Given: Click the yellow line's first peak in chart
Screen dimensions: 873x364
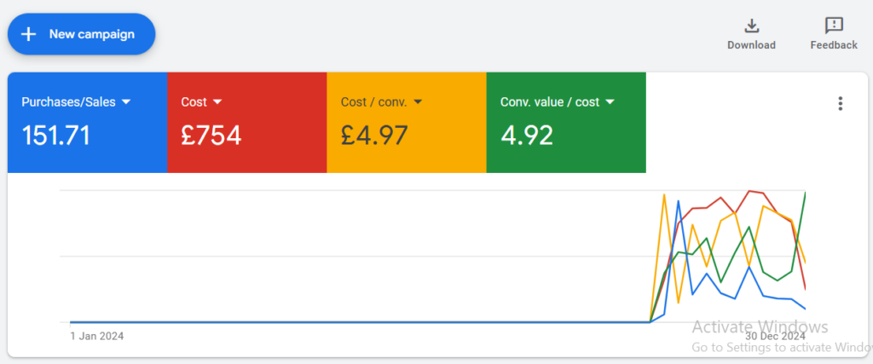Looking at the screenshot, I should tap(664, 195).
